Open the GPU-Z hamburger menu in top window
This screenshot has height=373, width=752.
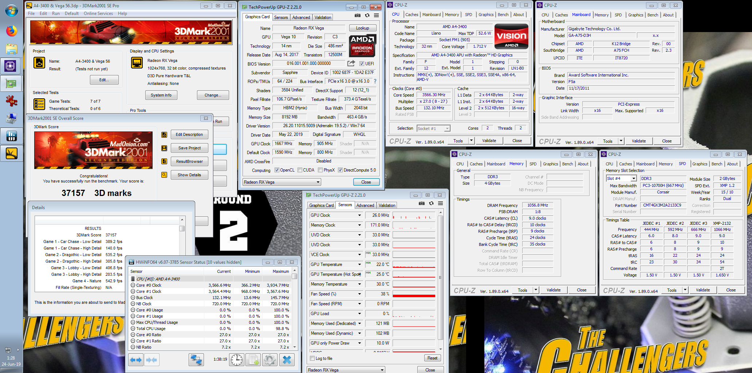(376, 16)
